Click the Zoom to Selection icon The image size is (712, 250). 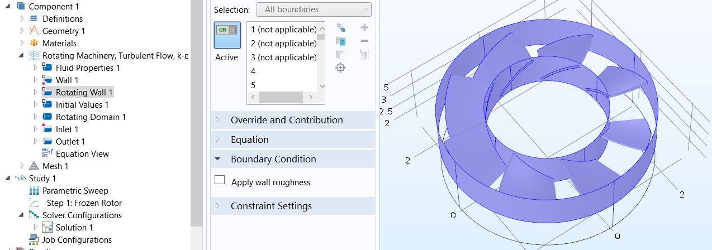(x=340, y=68)
